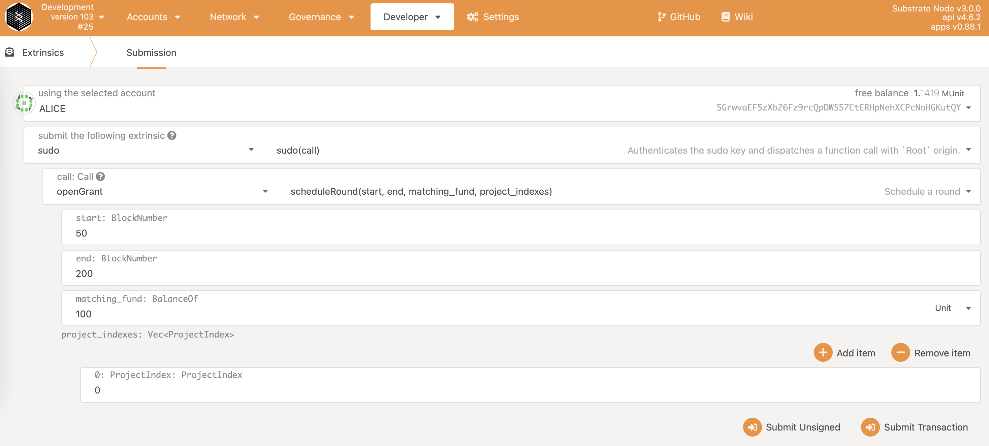Click help icon beside 'submit the following extrinsic'
The height and width of the screenshot is (446, 989).
point(171,135)
